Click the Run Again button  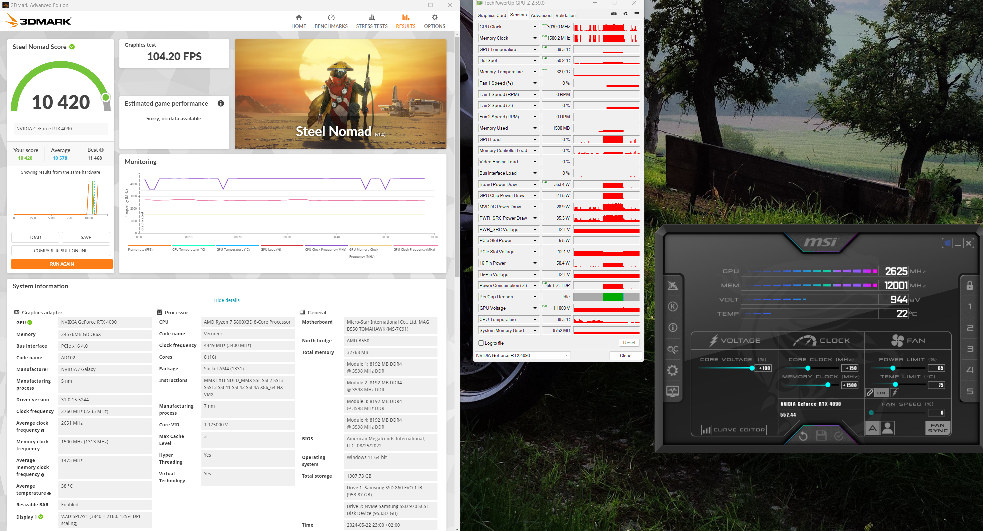[x=62, y=264]
